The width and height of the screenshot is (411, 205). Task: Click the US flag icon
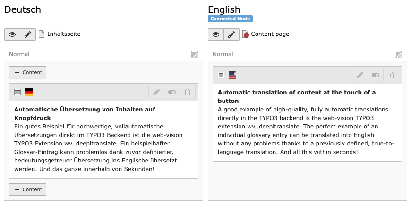click(x=232, y=75)
